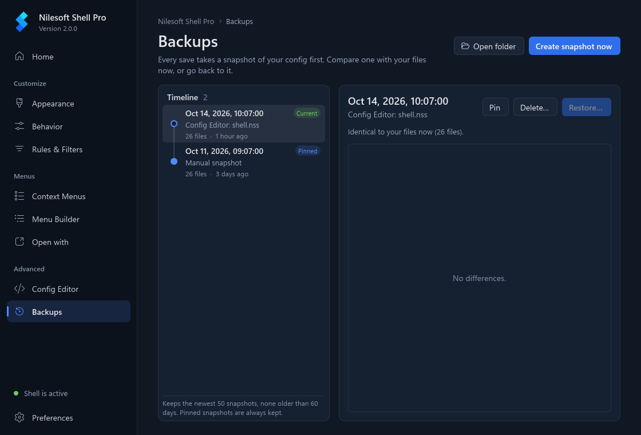
Task: Open the Open with page
Action: click(69, 242)
